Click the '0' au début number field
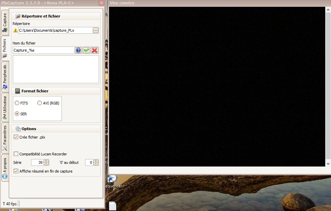331x211 pixels. pos(89,162)
